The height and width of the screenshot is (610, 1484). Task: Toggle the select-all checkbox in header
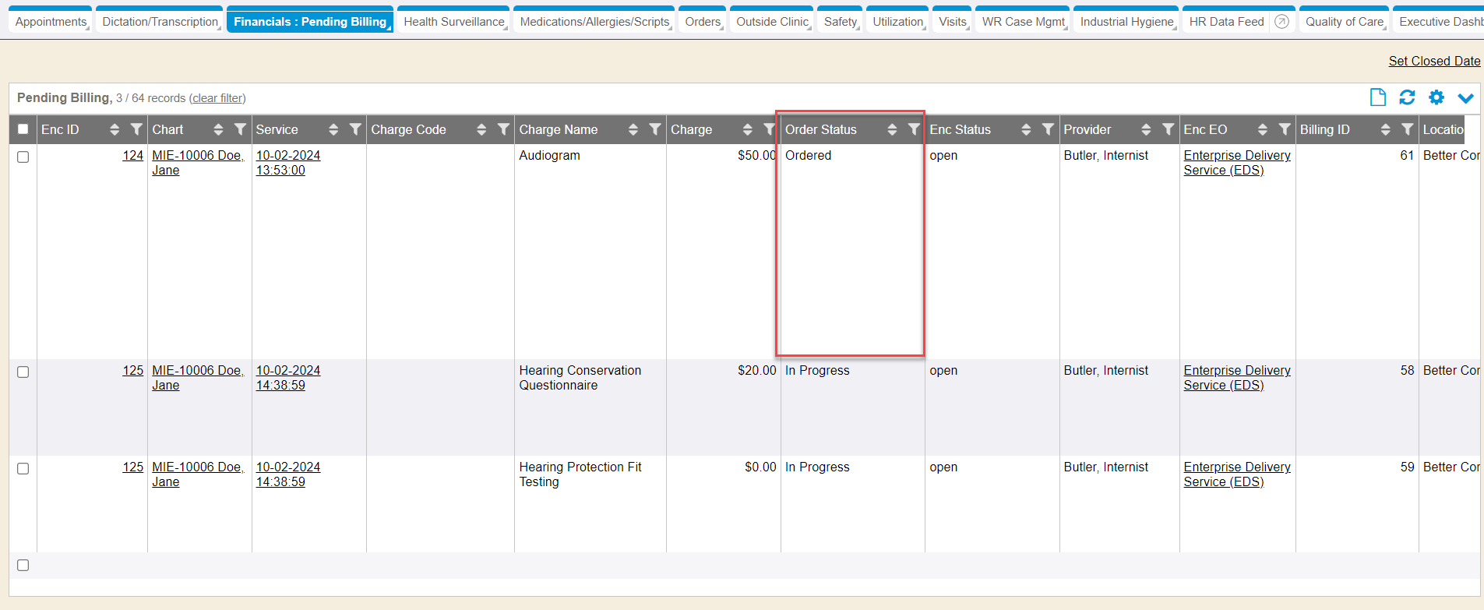pos(23,129)
